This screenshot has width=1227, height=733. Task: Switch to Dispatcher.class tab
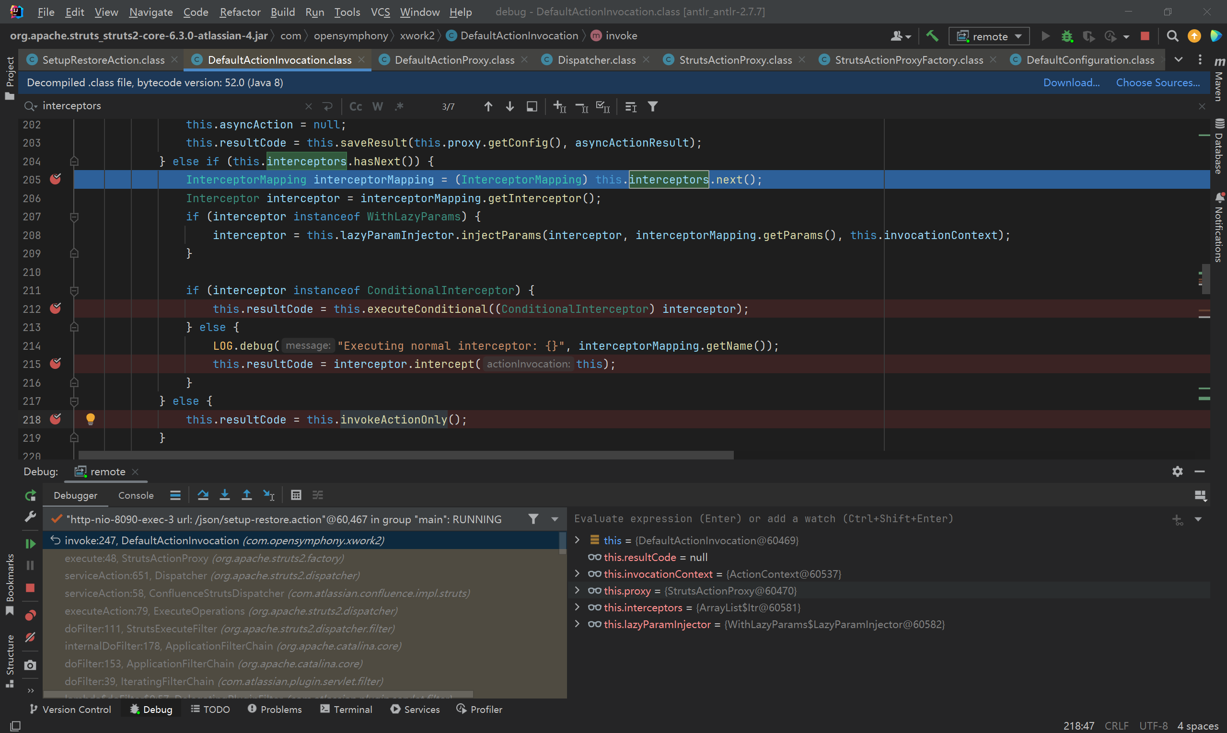(596, 60)
